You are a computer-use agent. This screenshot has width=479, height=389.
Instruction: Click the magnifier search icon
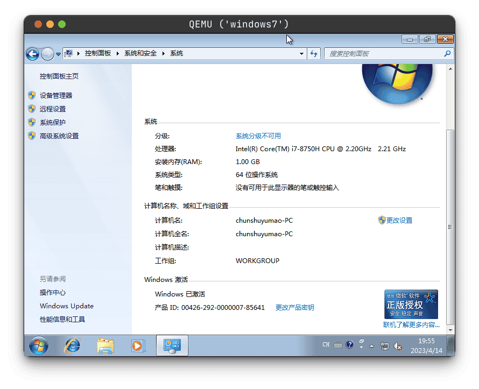coord(447,54)
